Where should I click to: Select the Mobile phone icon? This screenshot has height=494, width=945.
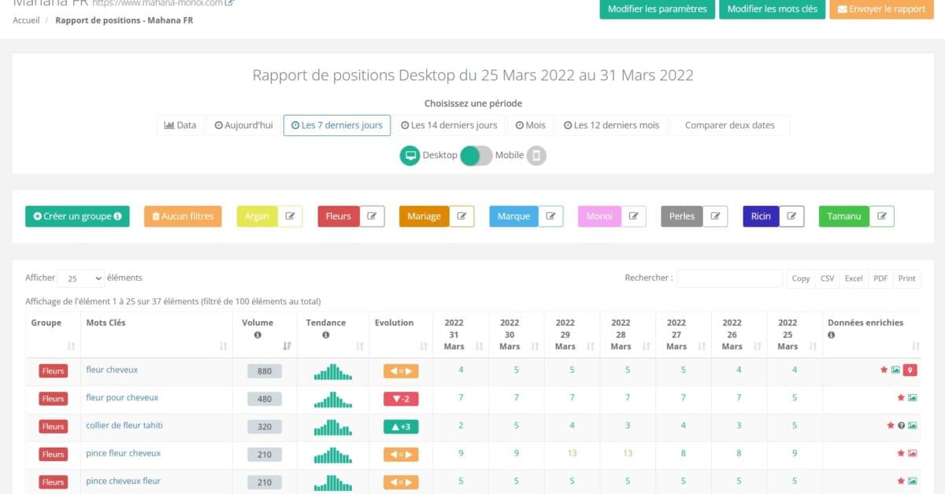coord(536,156)
